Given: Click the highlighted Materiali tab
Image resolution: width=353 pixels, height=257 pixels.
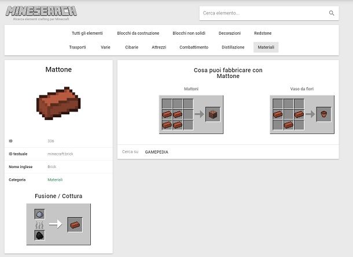Looking at the screenshot, I should tap(266, 47).
